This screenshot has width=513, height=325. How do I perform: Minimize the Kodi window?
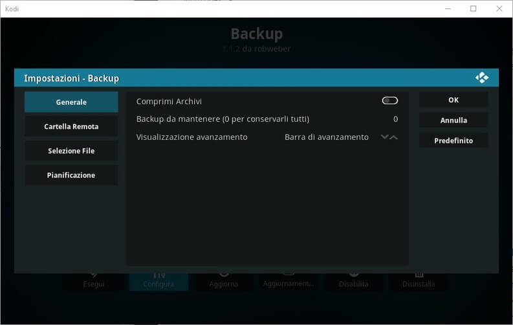click(448, 9)
